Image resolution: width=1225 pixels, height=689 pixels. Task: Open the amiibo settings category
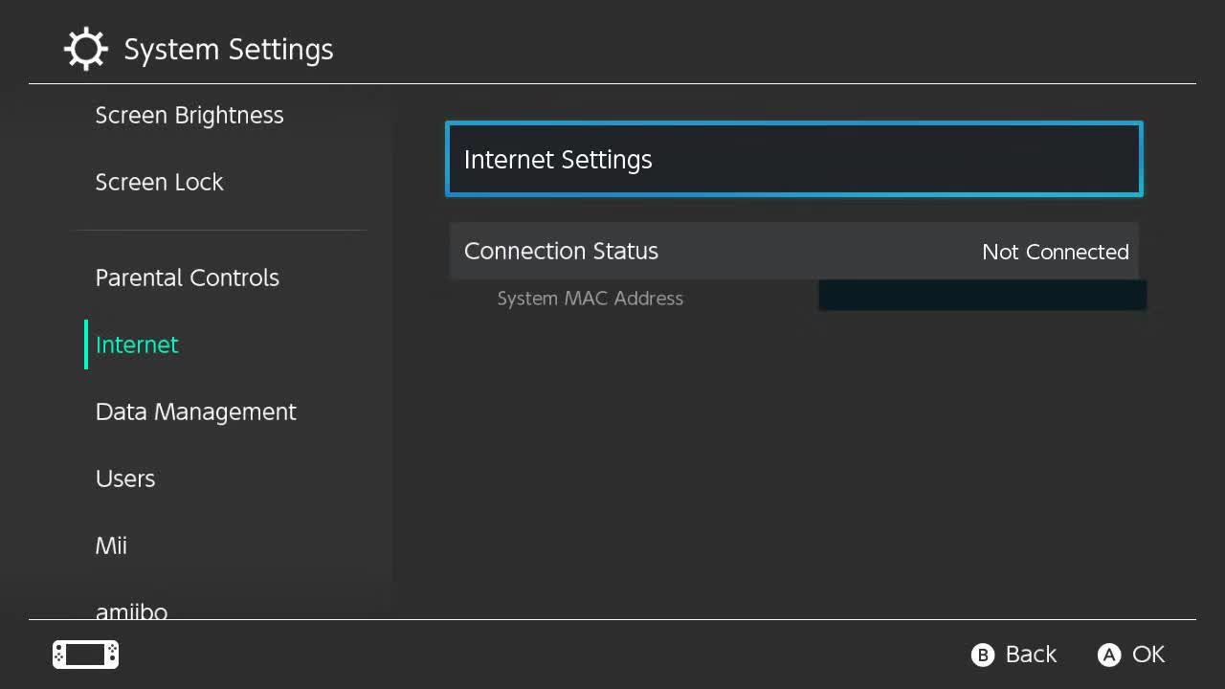(132, 610)
